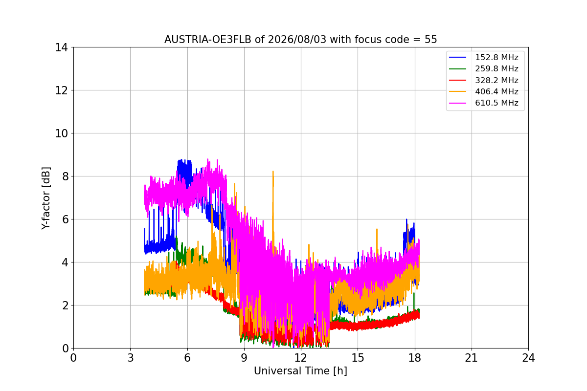The height and width of the screenshot is (391, 587).
Task: Click the x-axis tick label 24
Action: [x=528, y=358]
